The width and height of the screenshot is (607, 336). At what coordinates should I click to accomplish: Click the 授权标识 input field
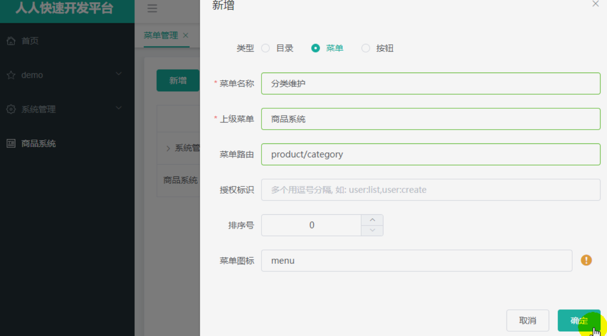(x=431, y=190)
